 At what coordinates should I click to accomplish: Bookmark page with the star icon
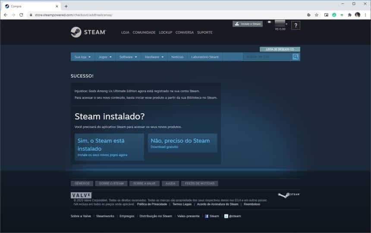click(317, 15)
